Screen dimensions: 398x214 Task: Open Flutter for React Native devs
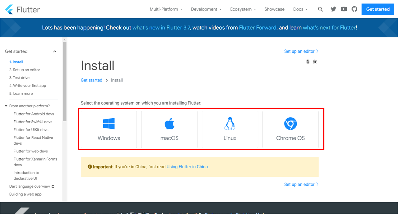point(33,140)
